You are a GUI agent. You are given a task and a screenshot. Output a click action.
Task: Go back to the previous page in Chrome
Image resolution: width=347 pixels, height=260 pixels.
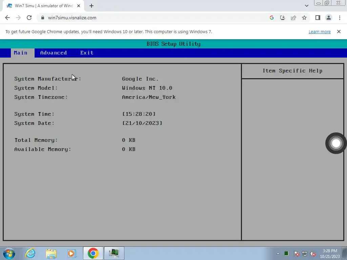[x=7, y=18]
